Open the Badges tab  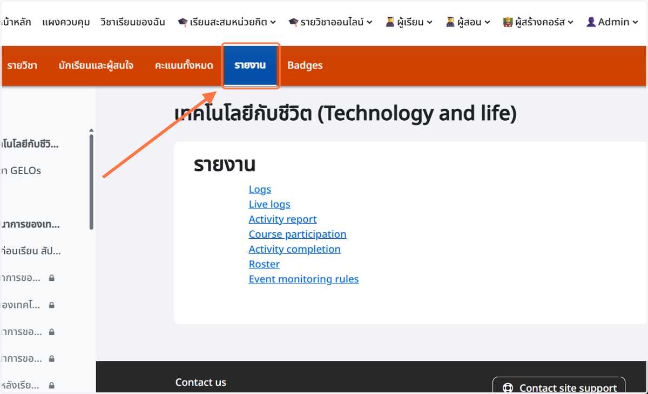[x=305, y=66]
